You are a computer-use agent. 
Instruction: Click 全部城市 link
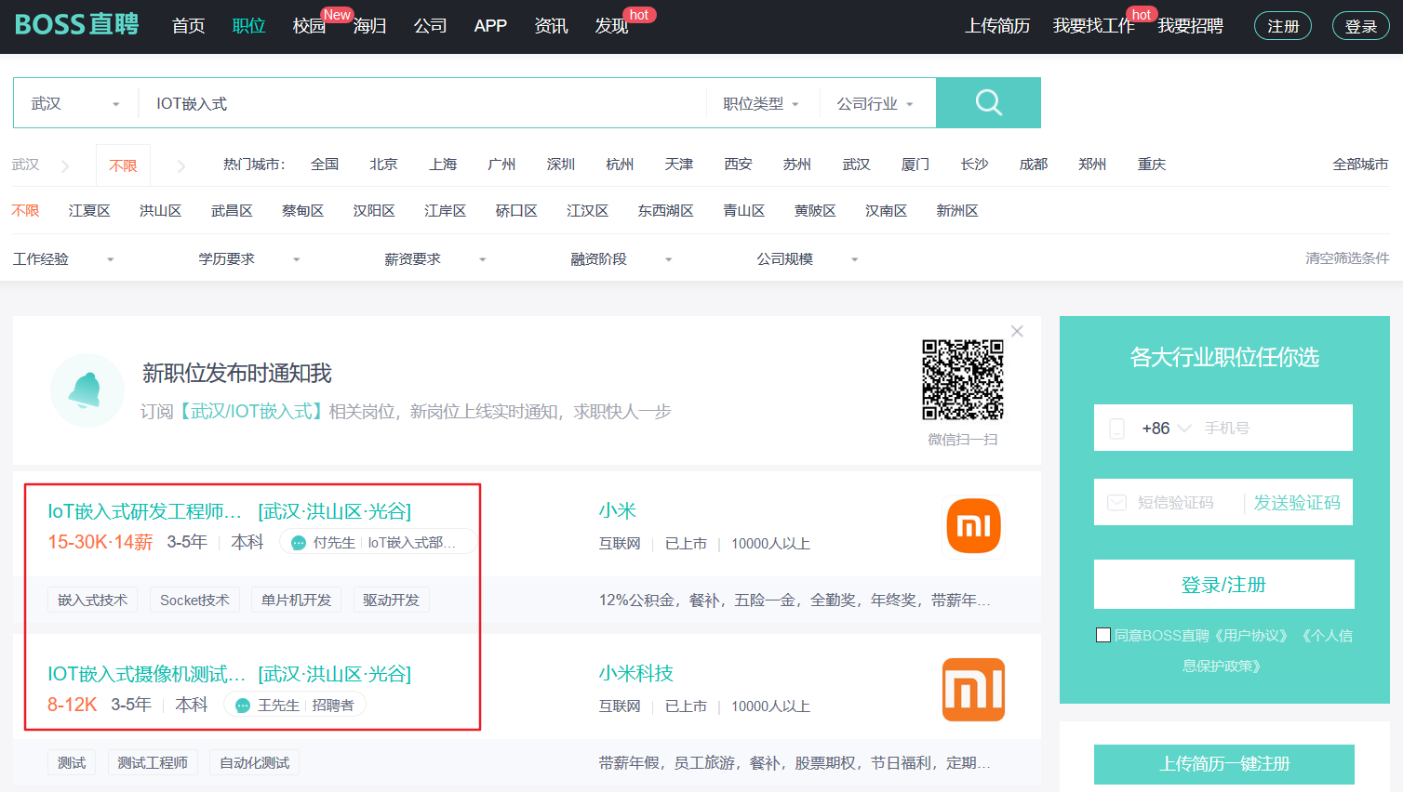point(1360,165)
